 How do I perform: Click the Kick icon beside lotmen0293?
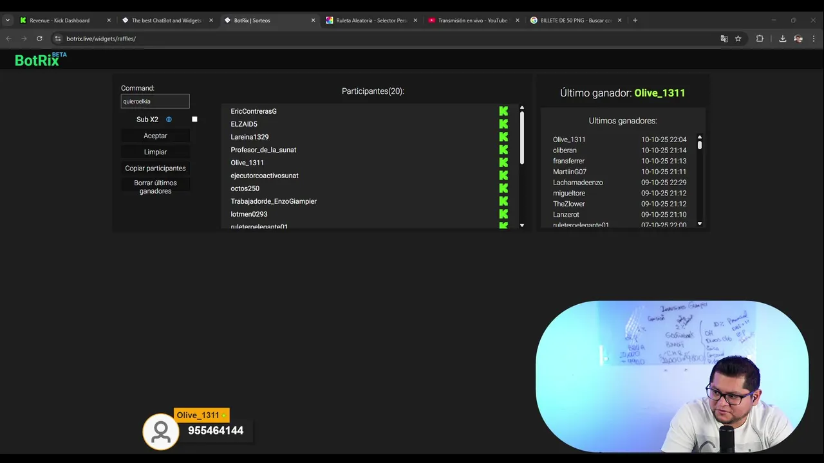503,214
